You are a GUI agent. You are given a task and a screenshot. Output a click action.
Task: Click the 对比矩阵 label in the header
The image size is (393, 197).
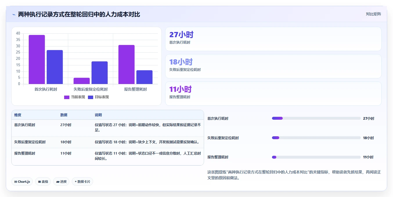click(373, 14)
